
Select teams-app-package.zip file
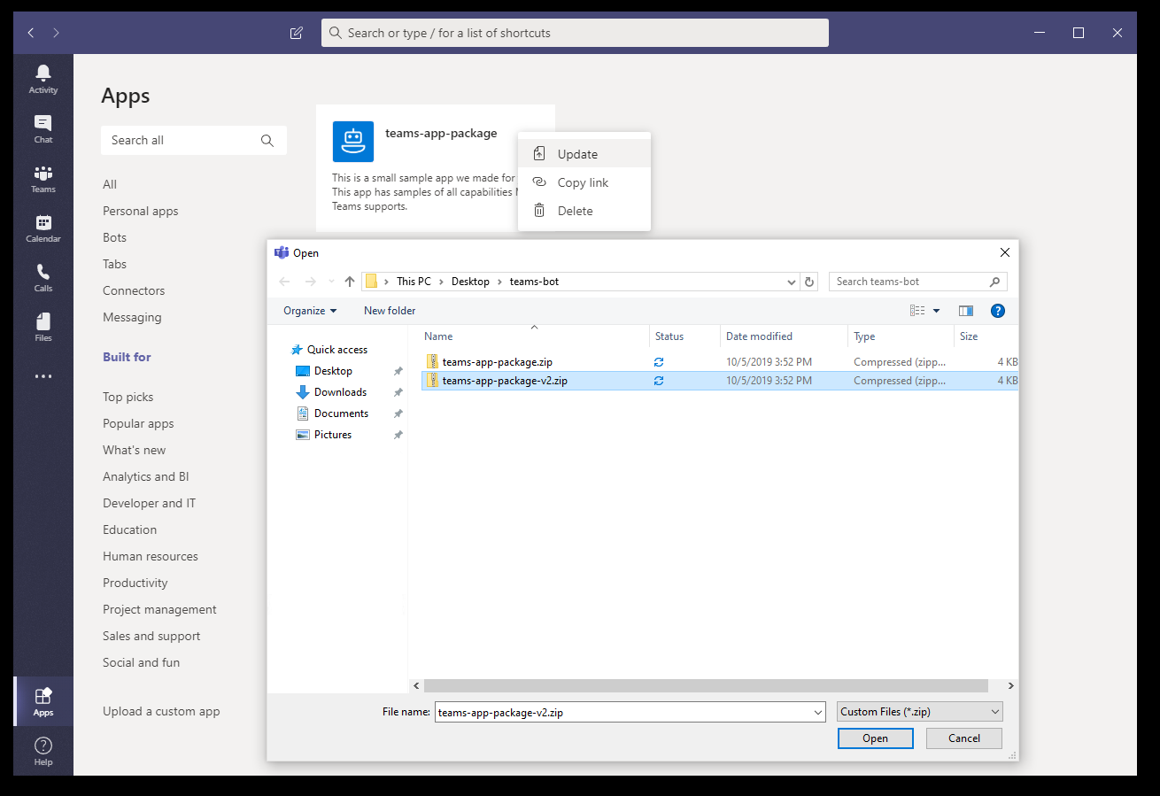click(x=497, y=362)
